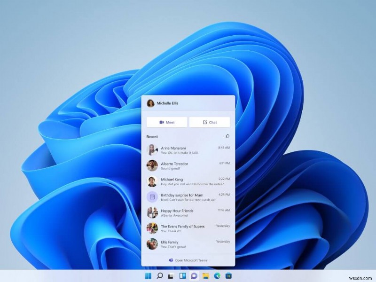Viewport: 376px width, 282px height.
Task: Click the search magnifier in the Recent section
Action: pyautogui.click(x=227, y=136)
